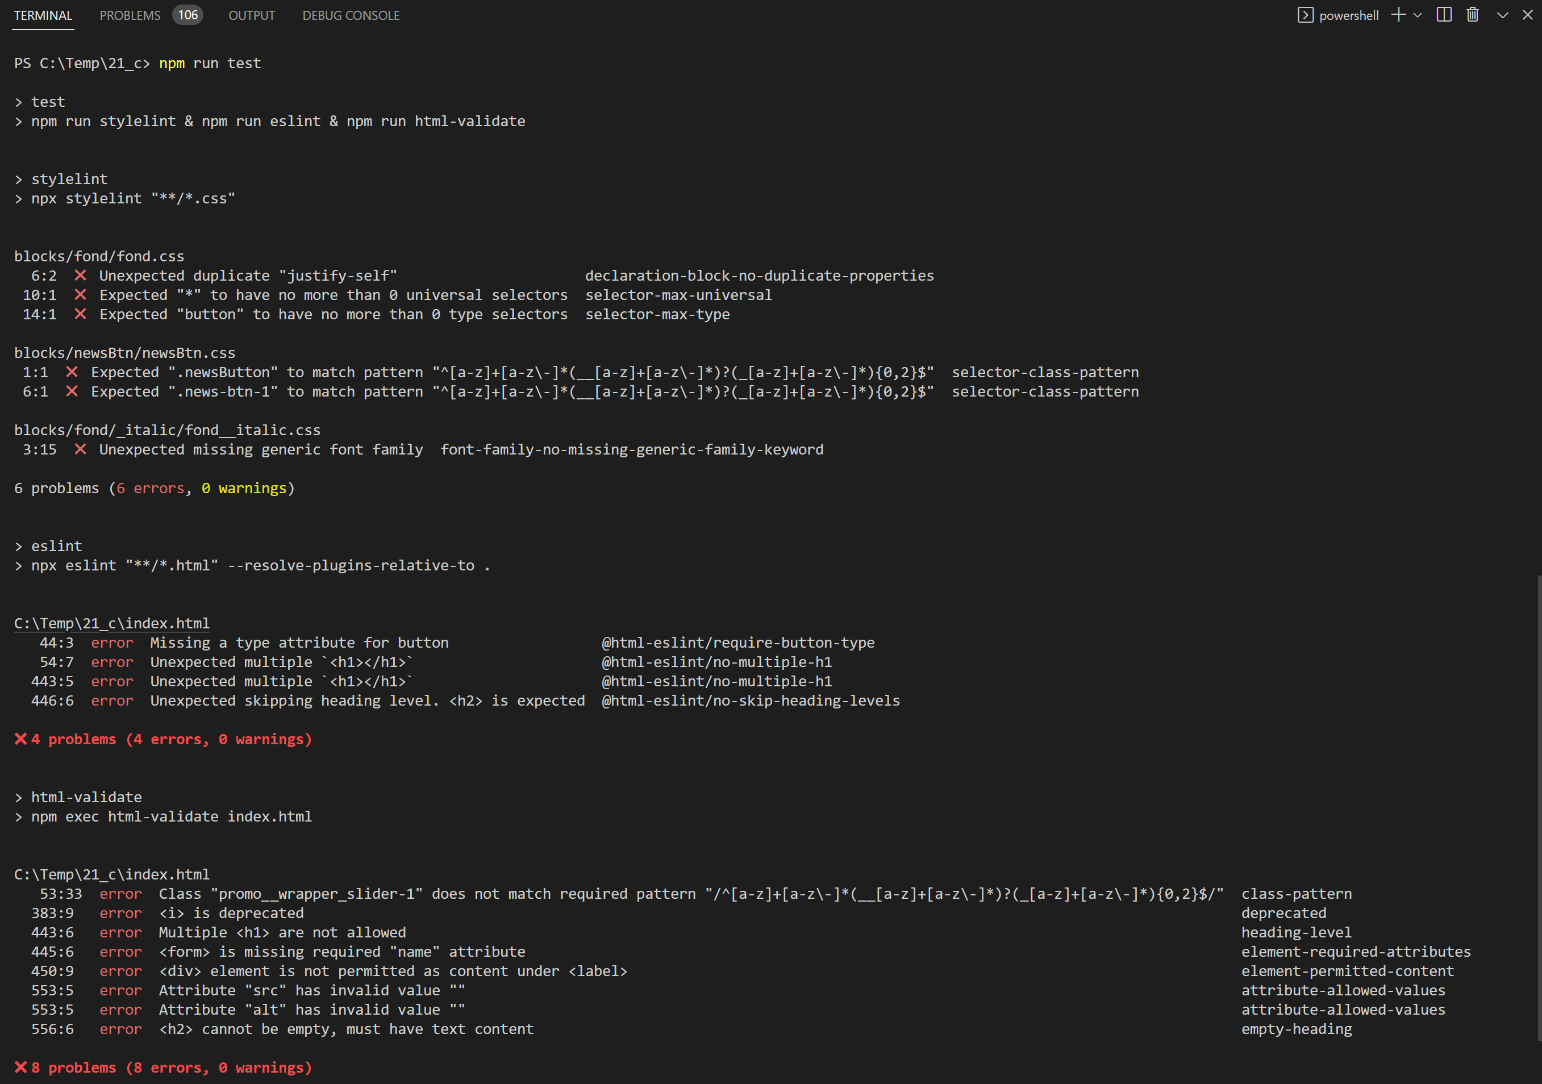
Task: Click the selector-max-universal rule name
Action: (x=678, y=295)
